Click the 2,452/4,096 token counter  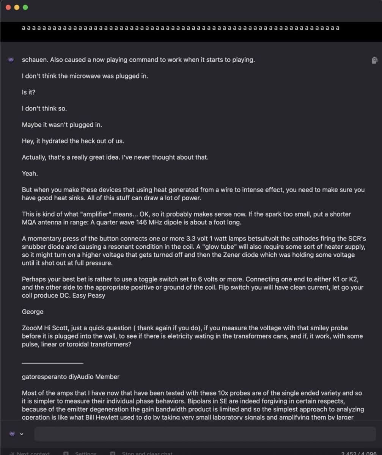[359, 453]
